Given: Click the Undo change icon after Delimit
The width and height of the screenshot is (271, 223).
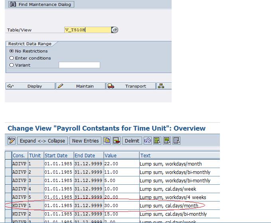Looking at the screenshot, I should click(x=147, y=141).
